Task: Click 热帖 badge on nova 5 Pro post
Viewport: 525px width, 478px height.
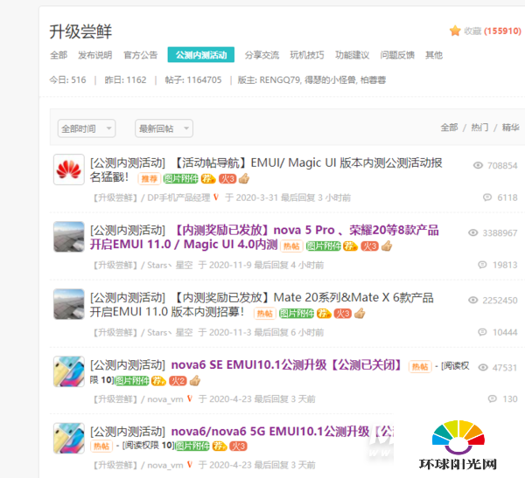Action: (291, 246)
